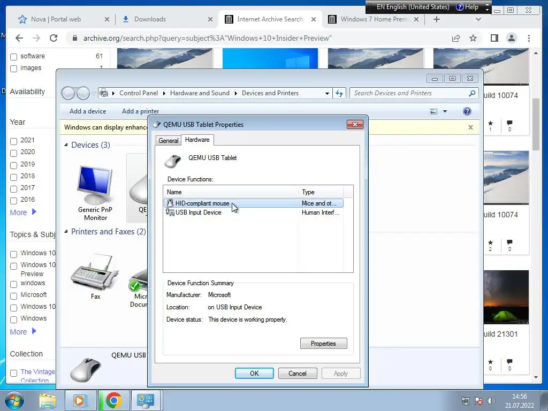Collapse the Devices (3) group
The image size is (548, 411).
[x=66, y=144]
